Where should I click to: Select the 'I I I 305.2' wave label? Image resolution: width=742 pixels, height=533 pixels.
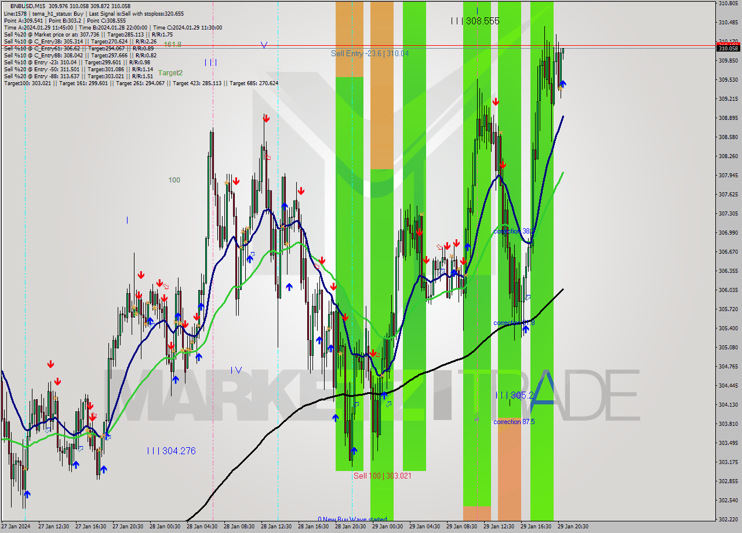coord(514,395)
